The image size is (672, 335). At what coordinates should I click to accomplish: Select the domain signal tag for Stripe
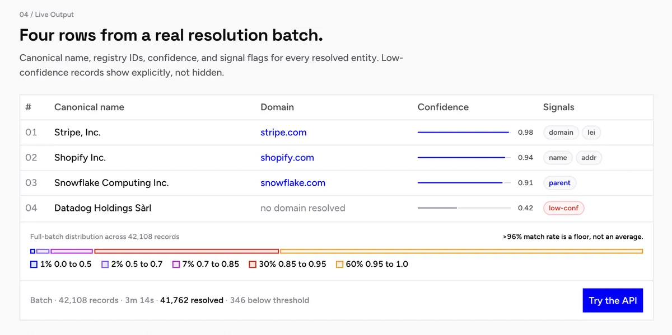tap(561, 133)
